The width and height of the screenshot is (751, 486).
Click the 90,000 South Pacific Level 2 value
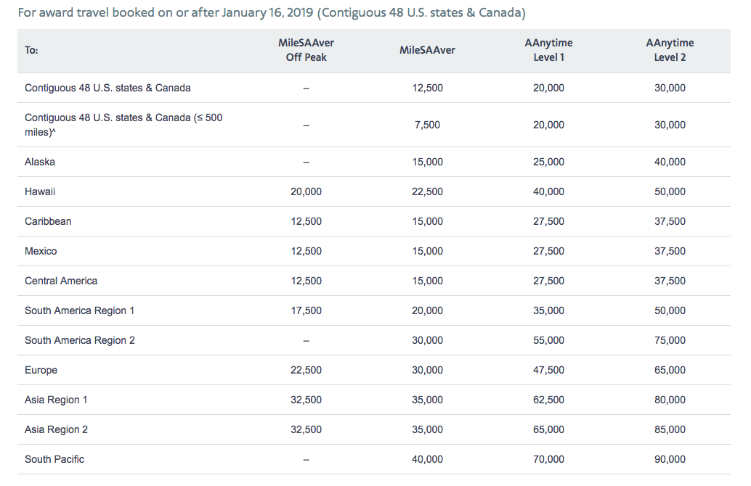[670, 459]
